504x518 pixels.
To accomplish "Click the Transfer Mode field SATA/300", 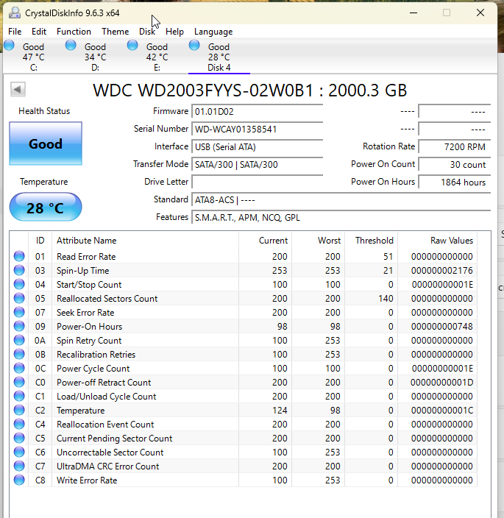I will [258, 165].
